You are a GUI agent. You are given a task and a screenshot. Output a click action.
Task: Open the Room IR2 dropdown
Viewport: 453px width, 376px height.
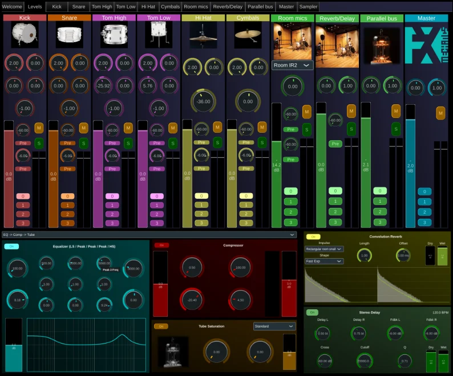[x=293, y=66]
